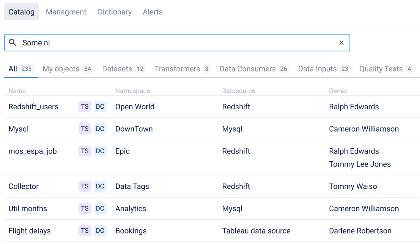
Task: Click the DC badge for Flight delays
Action: [100, 231]
